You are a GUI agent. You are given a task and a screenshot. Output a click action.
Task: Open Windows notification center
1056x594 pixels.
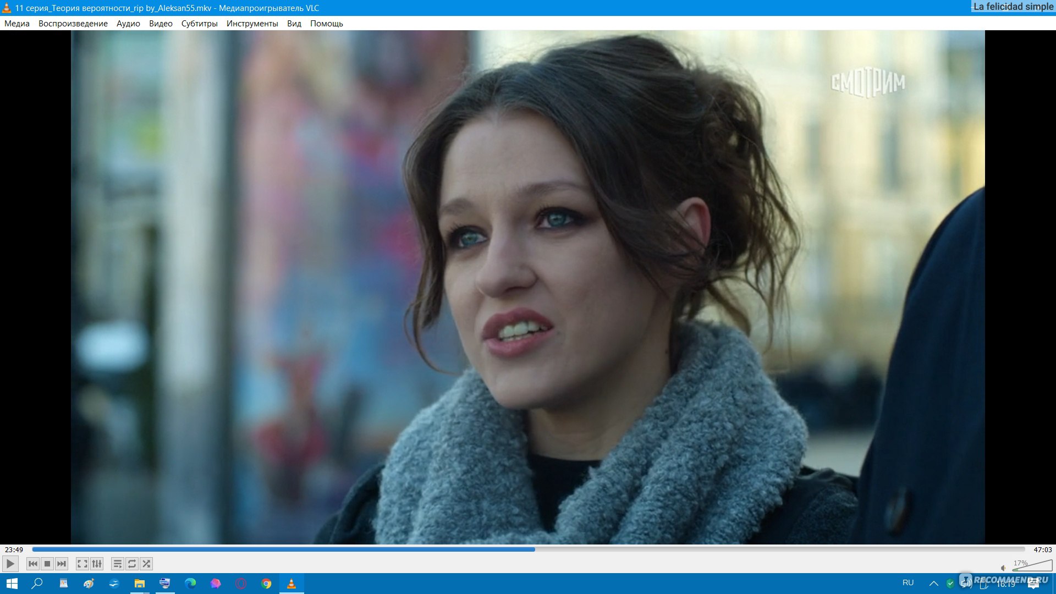(x=1034, y=584)
